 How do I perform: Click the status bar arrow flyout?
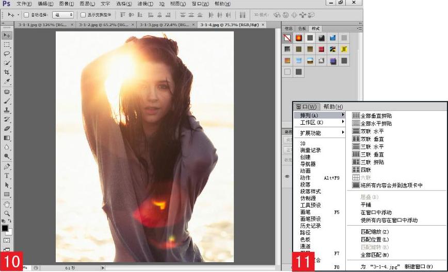pyautogui.click(x=103, y=268)
